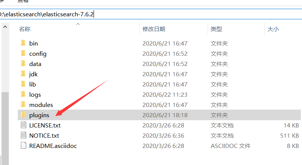Select the NOTICE.txt document icon
This screenshot has width=302, height=165.
pos(23,135)
